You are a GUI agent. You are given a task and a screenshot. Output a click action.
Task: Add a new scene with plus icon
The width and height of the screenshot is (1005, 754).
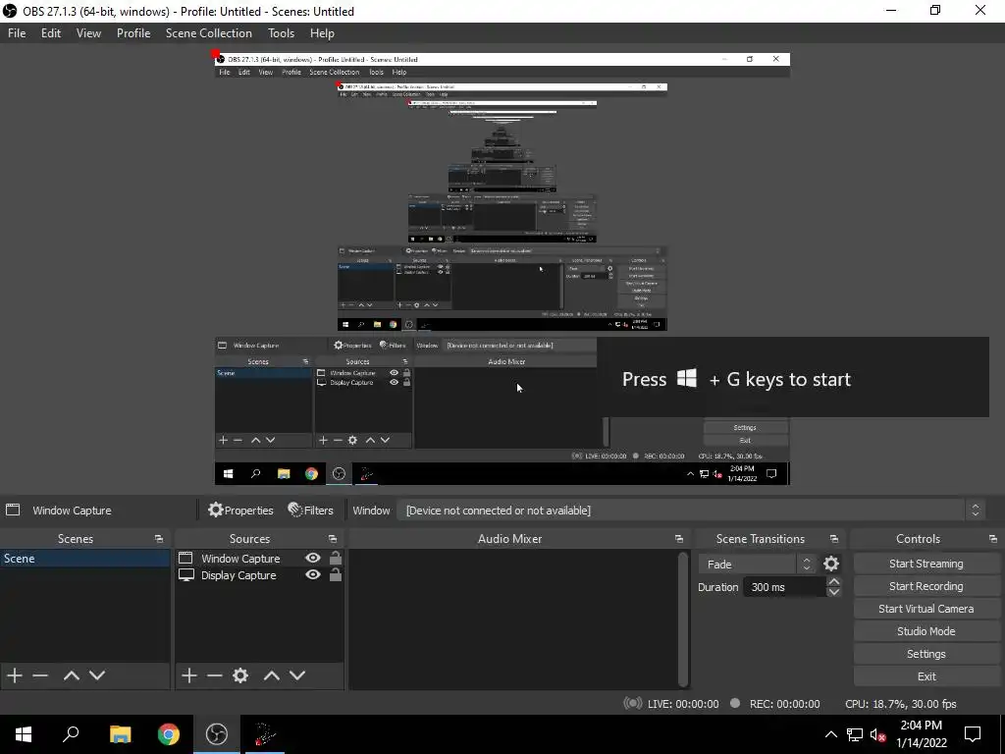click(x=15, y=675)
